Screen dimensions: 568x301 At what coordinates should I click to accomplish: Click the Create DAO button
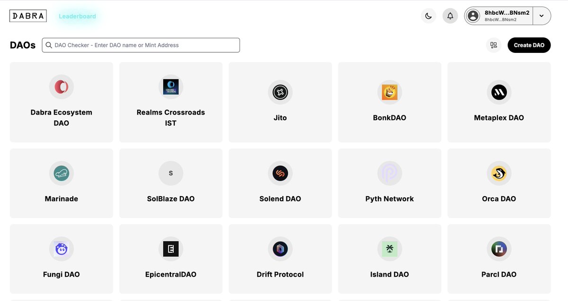click(529, 45)
